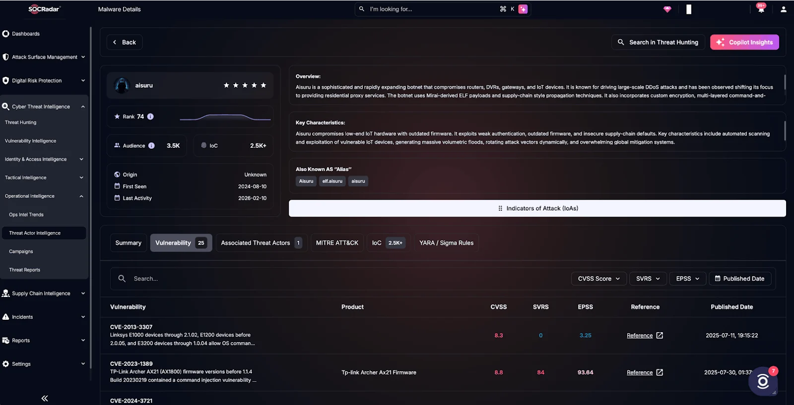Click the Incidents warning icon in sidebar
794x405 pixels.
click(x=6, y=317)
